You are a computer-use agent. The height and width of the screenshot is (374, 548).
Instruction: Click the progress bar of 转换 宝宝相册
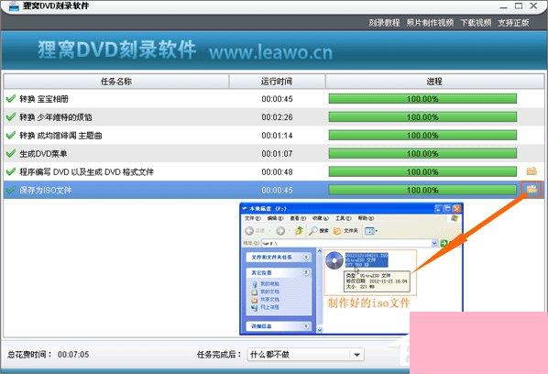coord(422,99)
